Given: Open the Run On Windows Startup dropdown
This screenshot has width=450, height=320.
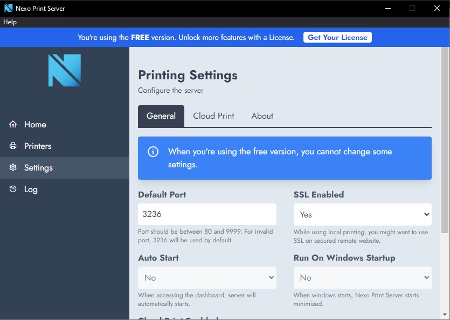Looking at the screenshot, I should [363, 278].
